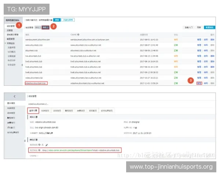Click the green 正常 status in the video.aliyuntest.club row
220x176 pixels.
point(176,78)
